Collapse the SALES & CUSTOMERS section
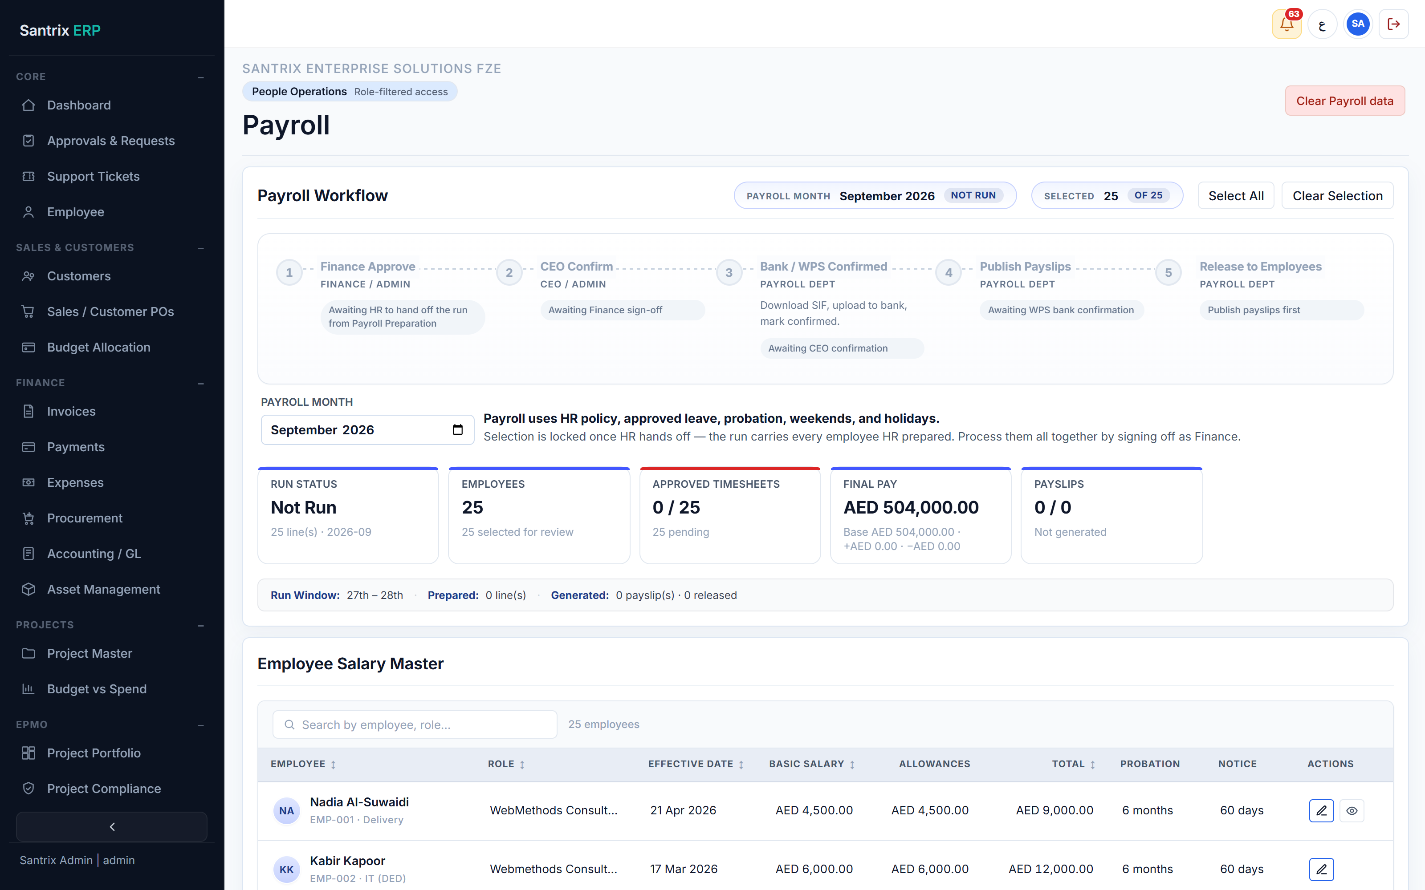 click(x=201, y=248)
